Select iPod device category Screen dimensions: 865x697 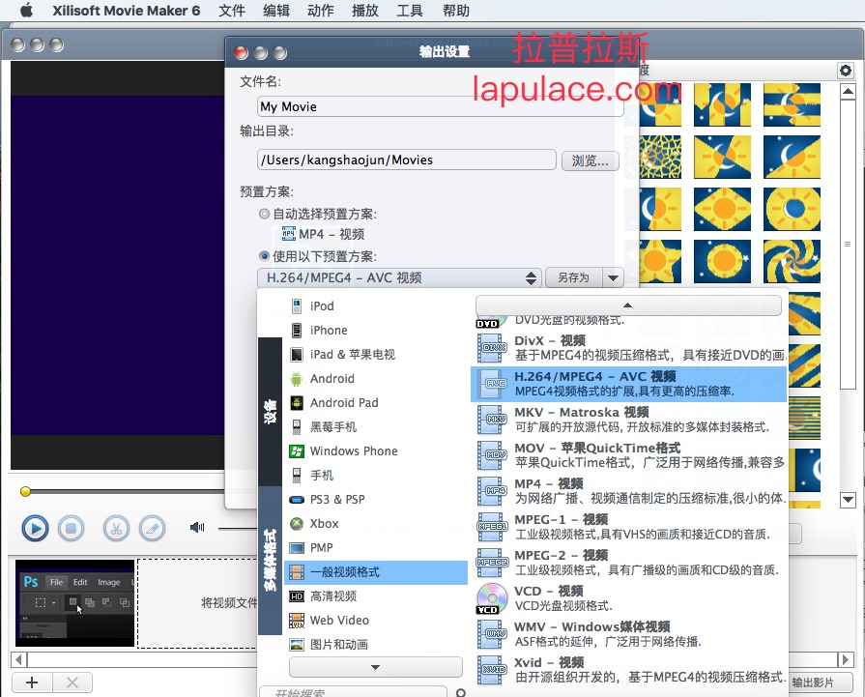pyautogui.click(x=375, y=305)
